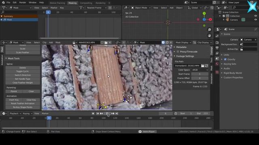The height and width of the screenshot is (145, 259).
Task: Toggle the preview range clock icon
Action: [x=176, y=114]
